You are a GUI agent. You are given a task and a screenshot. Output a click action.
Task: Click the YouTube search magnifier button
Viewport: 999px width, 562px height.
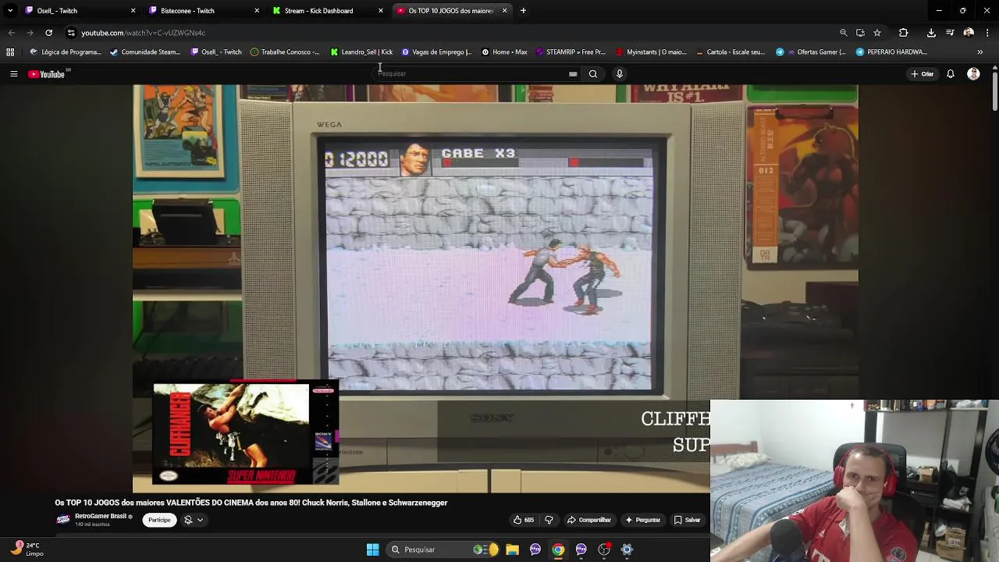[593, 74]
